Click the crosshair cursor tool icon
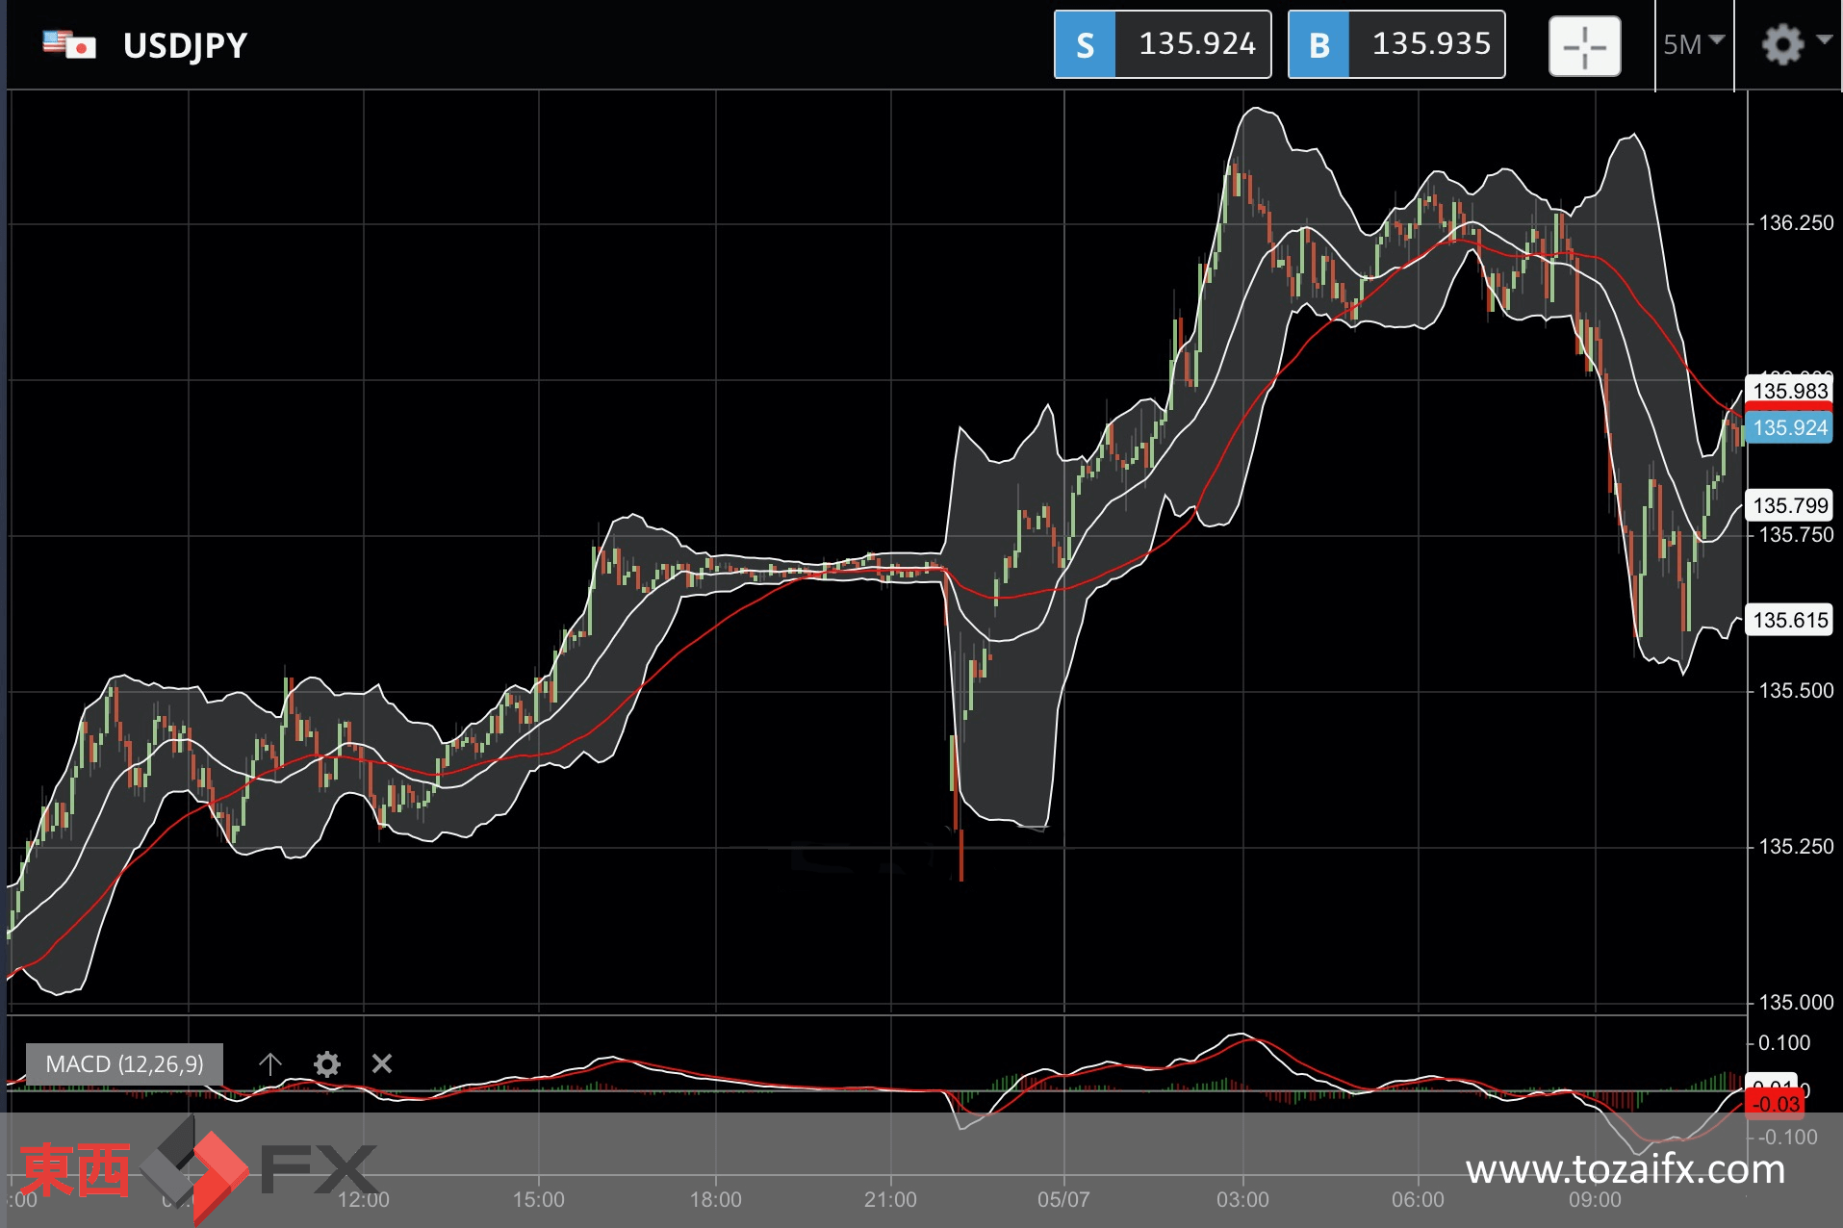 1584,45
